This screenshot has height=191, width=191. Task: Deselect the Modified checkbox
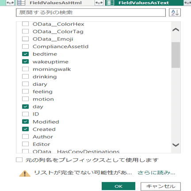coord(25,122)
